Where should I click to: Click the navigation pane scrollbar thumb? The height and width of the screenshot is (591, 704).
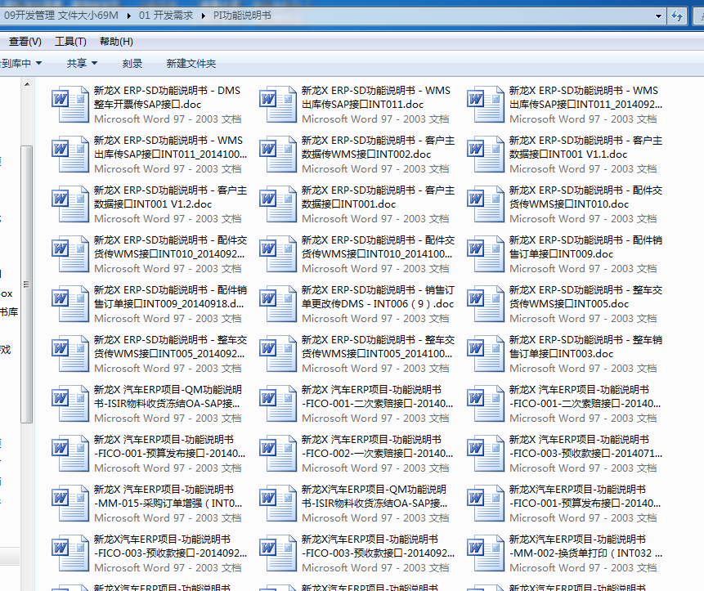27,284
